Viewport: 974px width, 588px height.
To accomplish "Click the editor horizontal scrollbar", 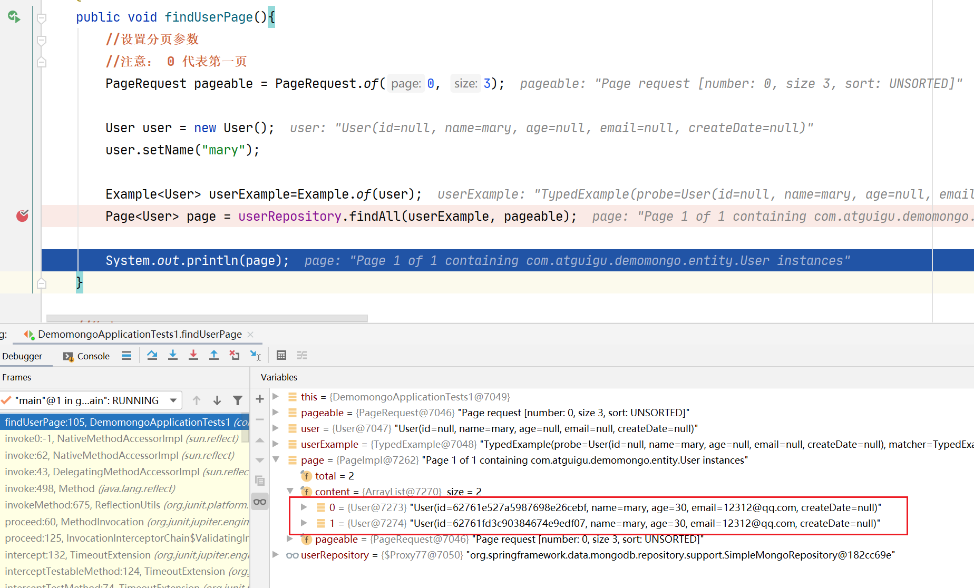I will click(207, 318).
